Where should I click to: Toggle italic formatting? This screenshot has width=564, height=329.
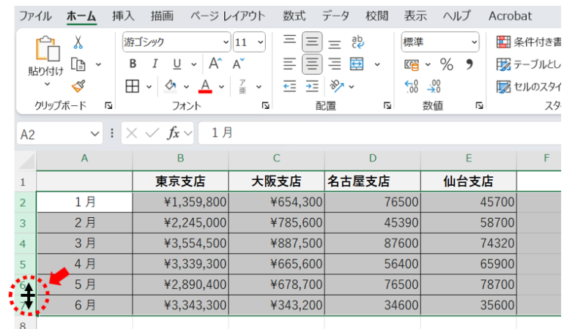coord(155,64)
